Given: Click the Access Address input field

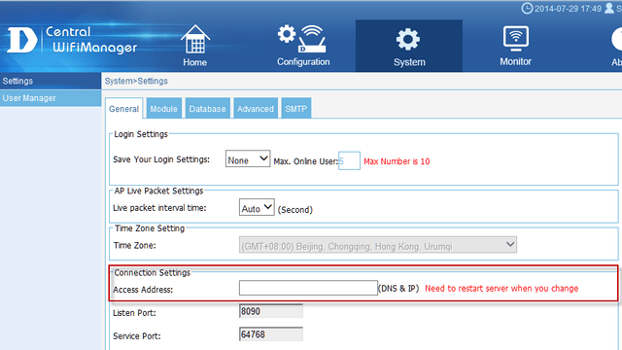Looking at the screenshot, I should tap(308, 288).
